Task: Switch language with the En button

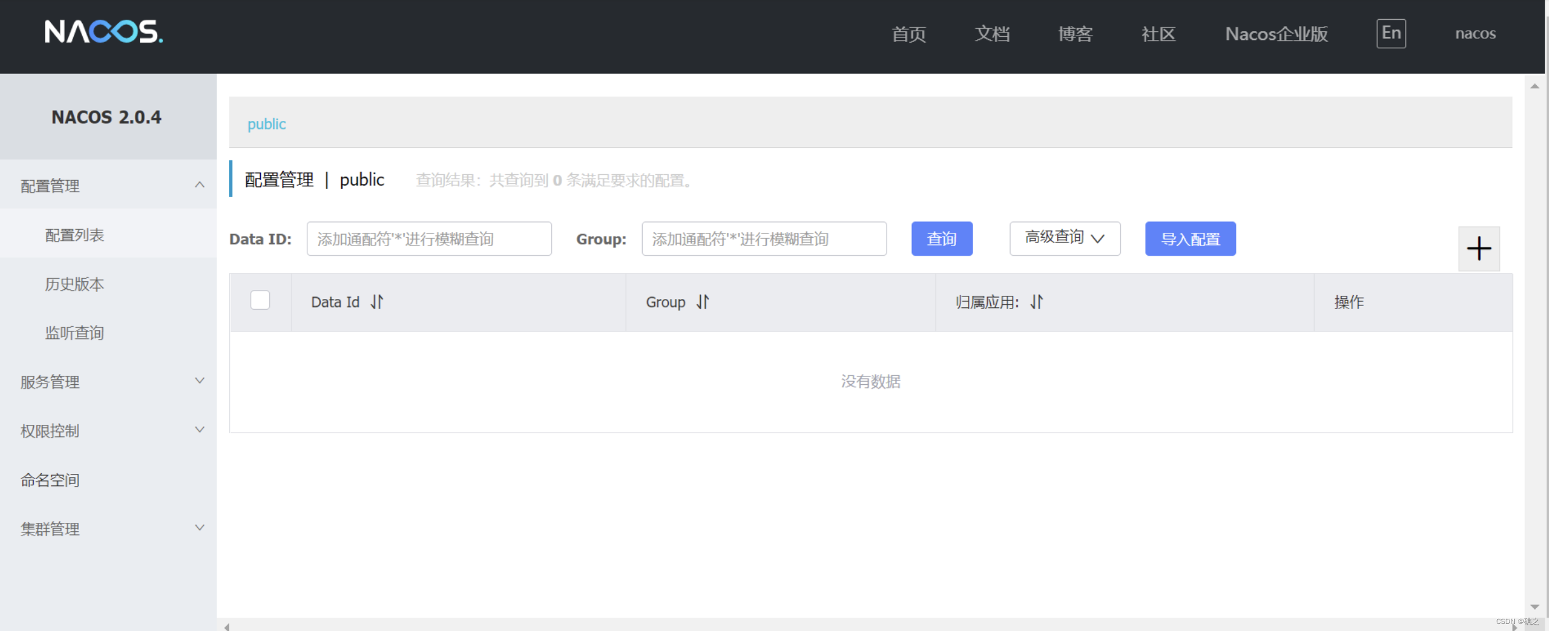Action: (1391, 33)
